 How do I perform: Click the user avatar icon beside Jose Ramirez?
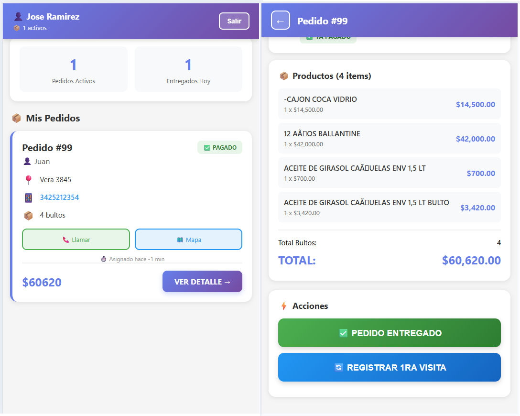coord(18,16)
